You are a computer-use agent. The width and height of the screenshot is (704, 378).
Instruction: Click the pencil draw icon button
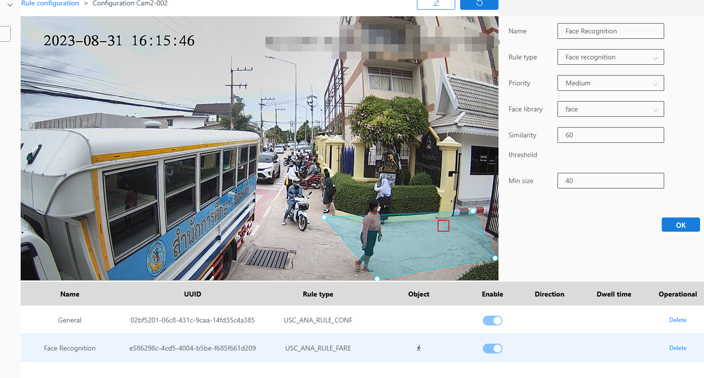pyautogui.click(x=436, y=3)
